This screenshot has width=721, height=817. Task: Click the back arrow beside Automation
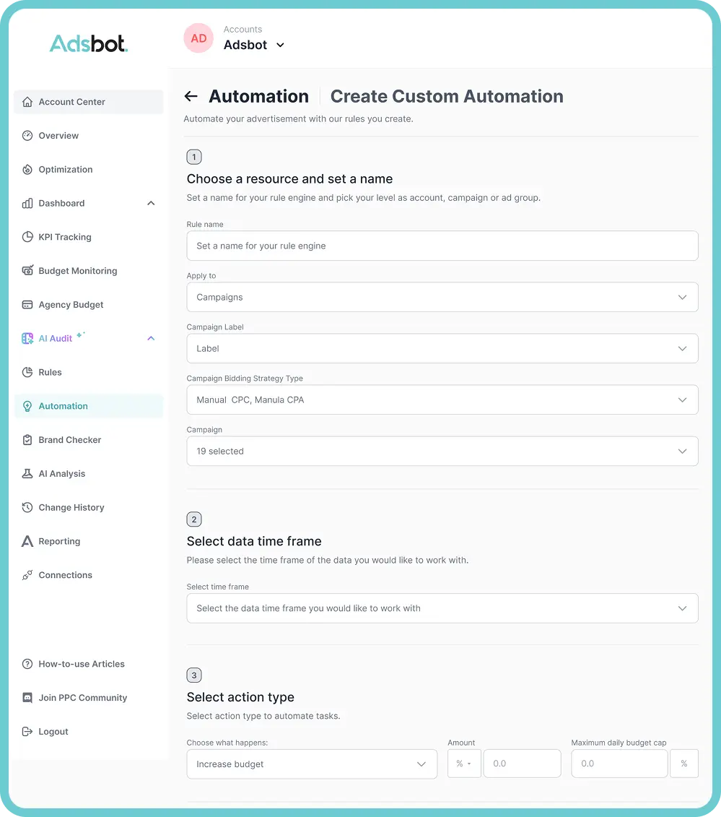pyautogui.click(x=191, y=97)
